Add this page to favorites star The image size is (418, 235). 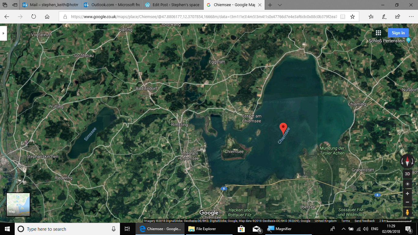pos(353,17)
